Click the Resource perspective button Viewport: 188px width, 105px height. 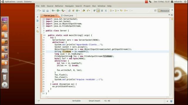164,10
